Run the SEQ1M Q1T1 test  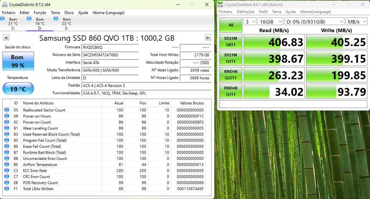tap(231, 58)
